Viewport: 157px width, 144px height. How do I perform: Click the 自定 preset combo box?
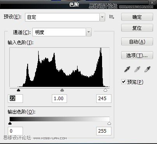pos(65,17)
